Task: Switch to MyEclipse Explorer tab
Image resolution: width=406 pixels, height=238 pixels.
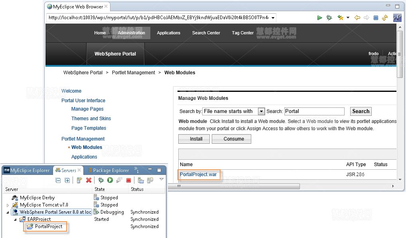Action: [27, 171]
